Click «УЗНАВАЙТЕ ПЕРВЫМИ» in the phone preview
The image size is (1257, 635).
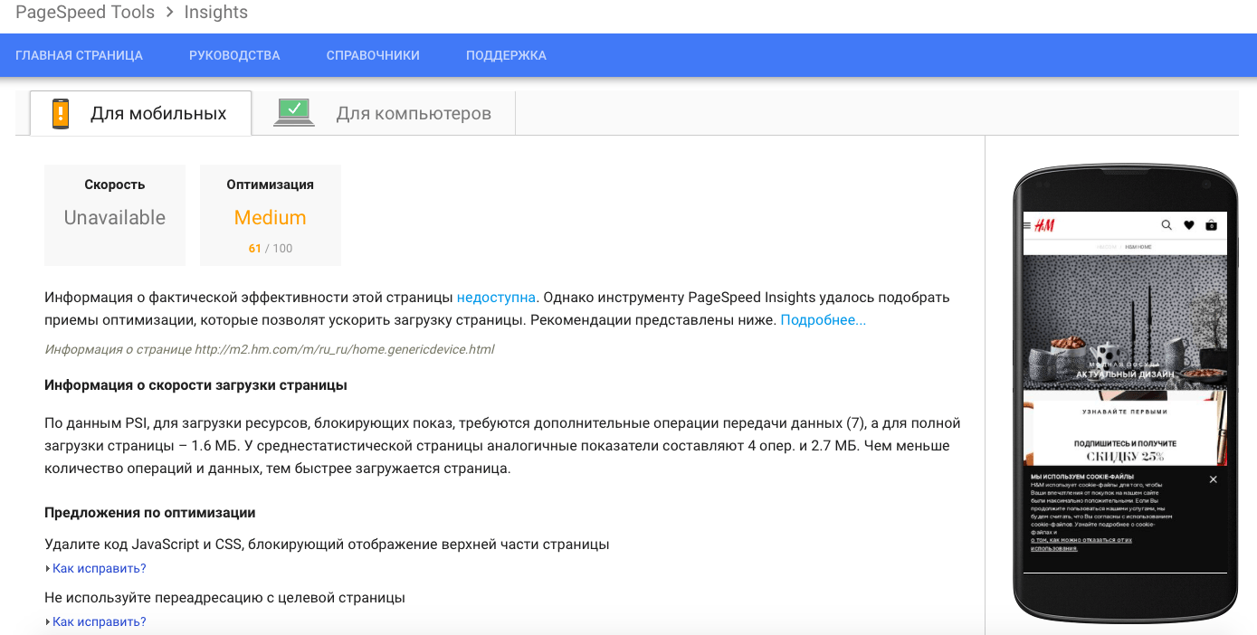point(1125,412)
